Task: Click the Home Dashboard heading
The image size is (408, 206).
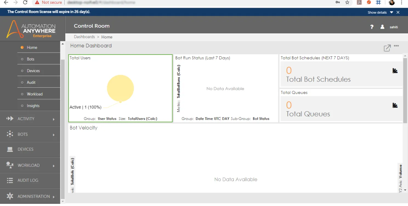Action: (91, 45)
